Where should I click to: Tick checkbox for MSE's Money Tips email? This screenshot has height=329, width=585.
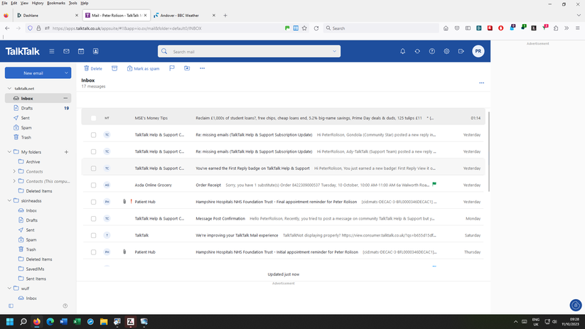[93, 118]
